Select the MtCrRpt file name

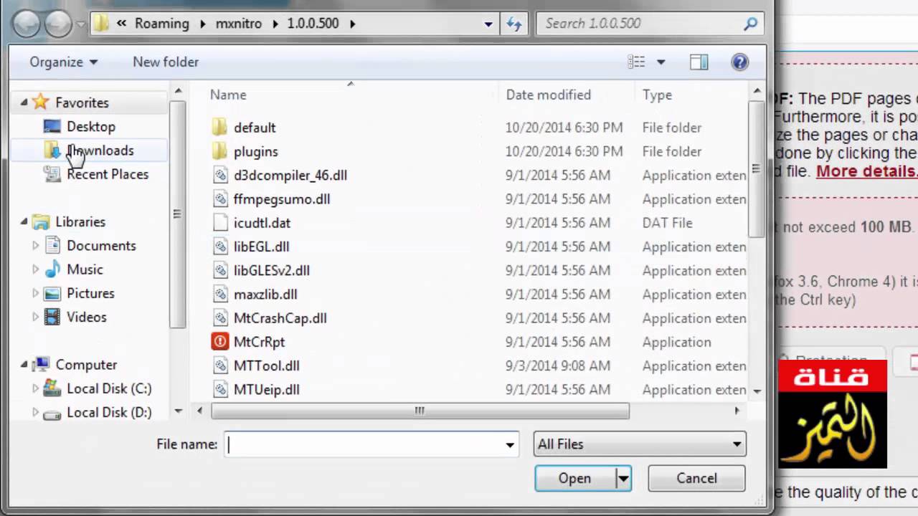(259, 342)
